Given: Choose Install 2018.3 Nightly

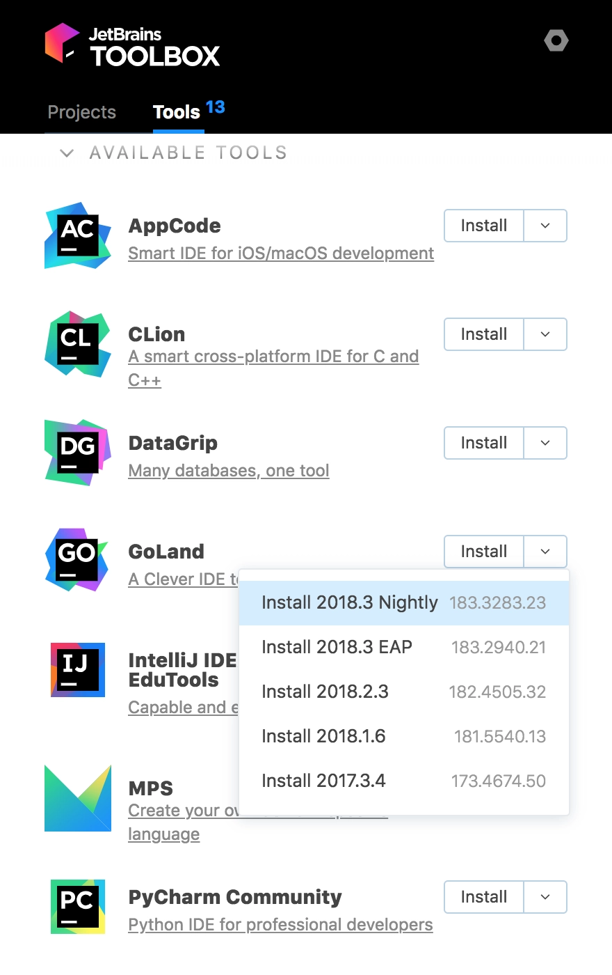Looking at the screenshot, I should point(404,603).
